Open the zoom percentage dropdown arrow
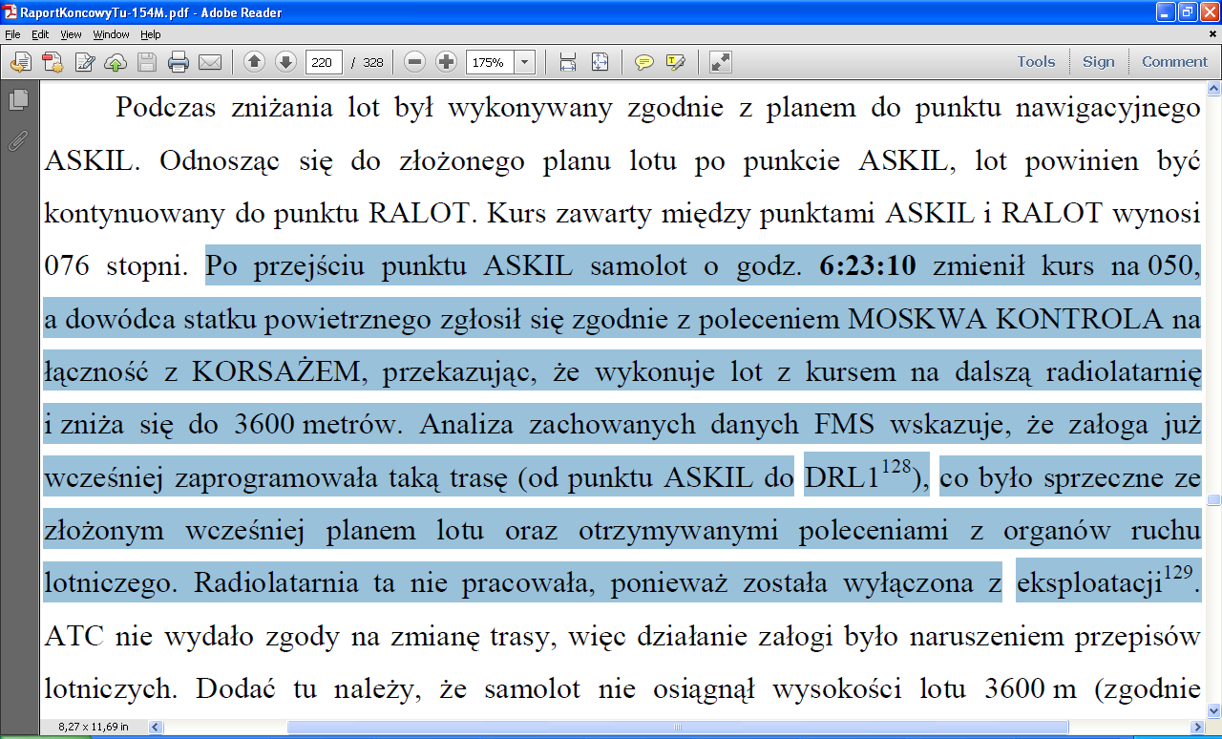Screen dimensions: 1222x739 coord(525,62)
